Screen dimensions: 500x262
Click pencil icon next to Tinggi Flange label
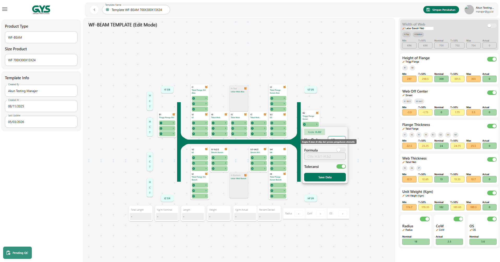[x=403, y=62]
